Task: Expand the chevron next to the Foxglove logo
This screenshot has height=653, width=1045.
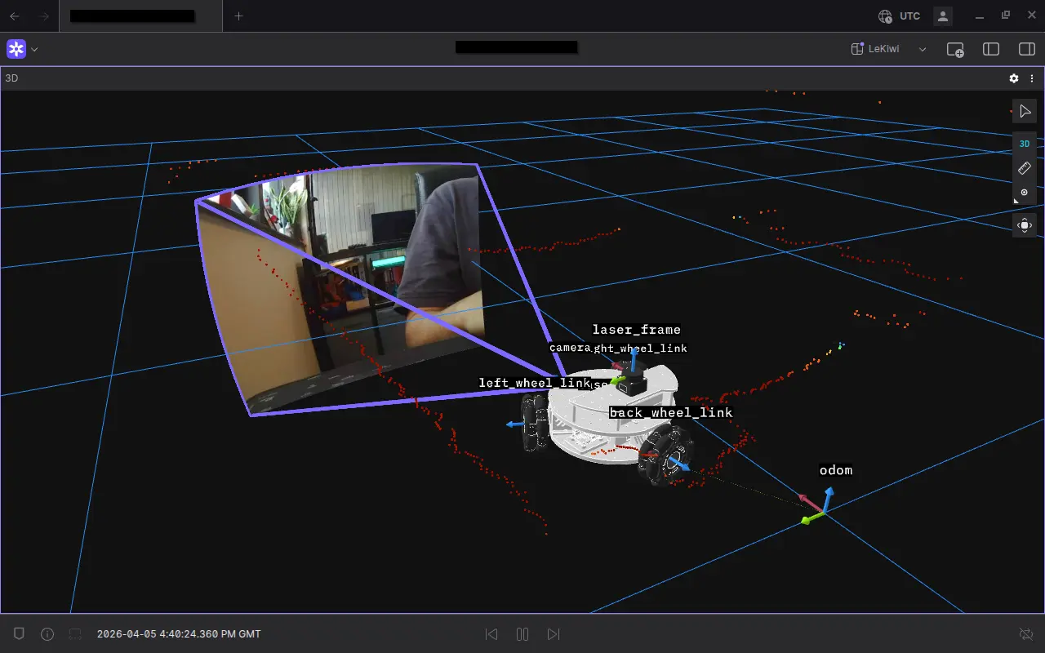Action: pyautogui.click(x=34, y=49)
